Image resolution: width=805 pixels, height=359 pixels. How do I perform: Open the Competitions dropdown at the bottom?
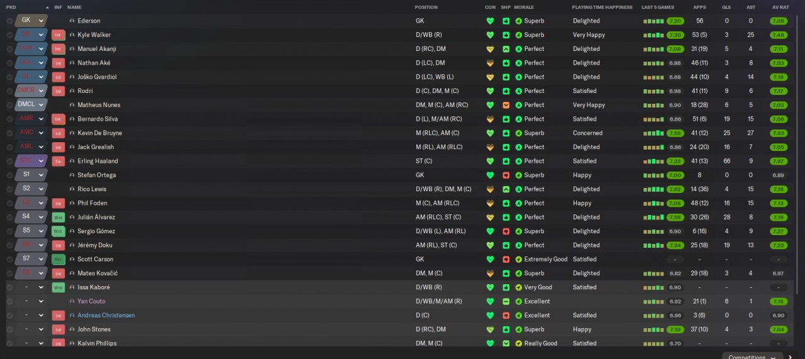click(x=752, y=356)
